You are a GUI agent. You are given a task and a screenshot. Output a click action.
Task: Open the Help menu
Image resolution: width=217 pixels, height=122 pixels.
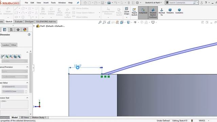tap(70, 3)
